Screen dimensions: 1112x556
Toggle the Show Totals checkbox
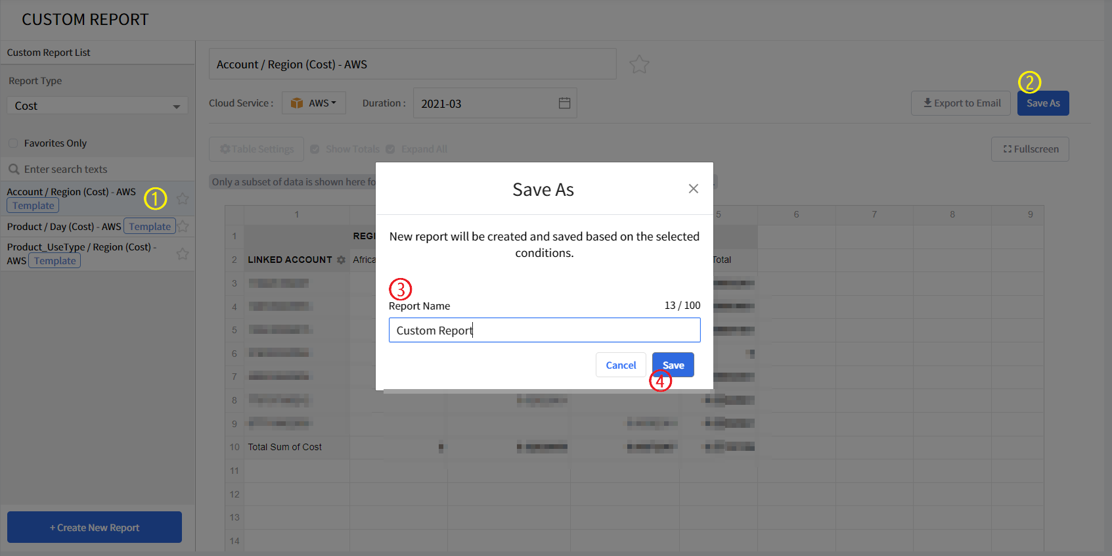coord(315,149)
